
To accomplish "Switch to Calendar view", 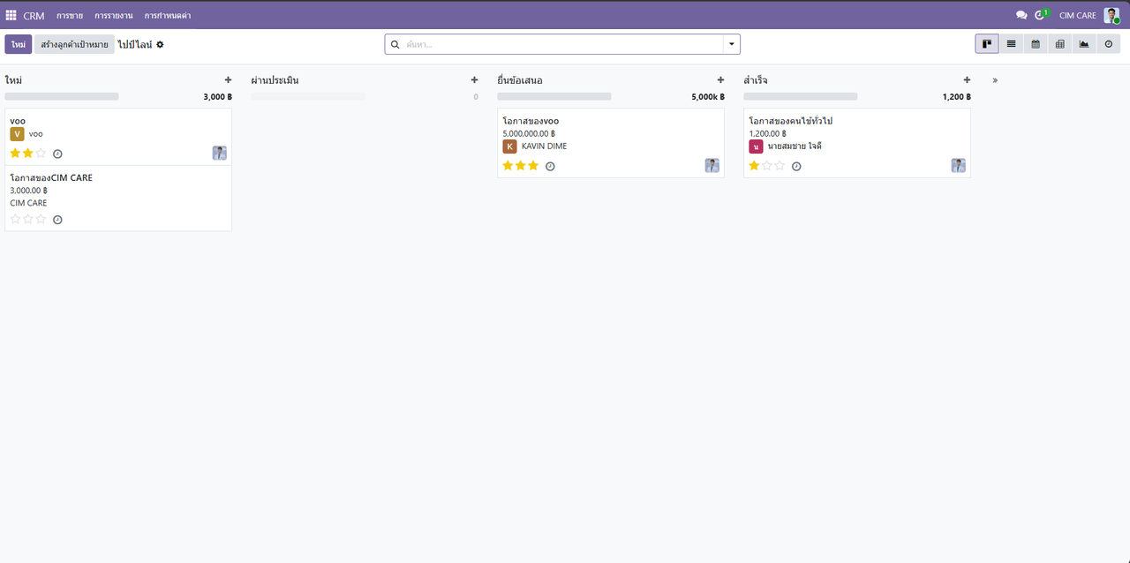I will click(x=1036, y=44).
